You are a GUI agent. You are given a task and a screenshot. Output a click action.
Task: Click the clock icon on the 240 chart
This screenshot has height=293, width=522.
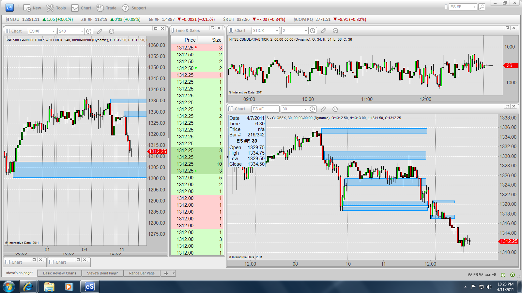pyautogui.click(x=89, y=31)
